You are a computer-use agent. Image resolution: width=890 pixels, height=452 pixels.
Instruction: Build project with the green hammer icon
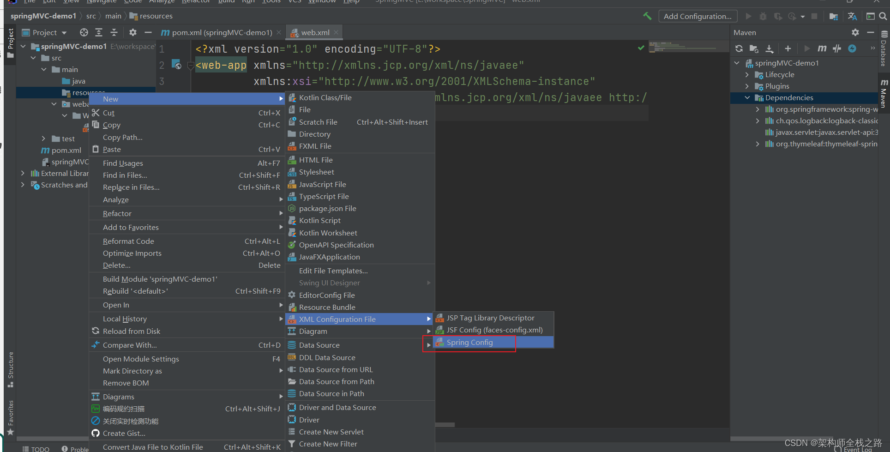(647, 16)
